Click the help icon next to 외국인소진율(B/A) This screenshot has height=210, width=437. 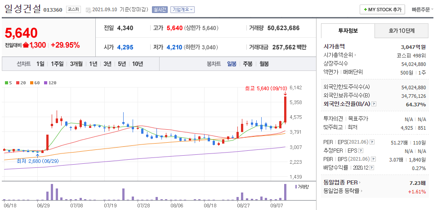[x=374, y=104]
